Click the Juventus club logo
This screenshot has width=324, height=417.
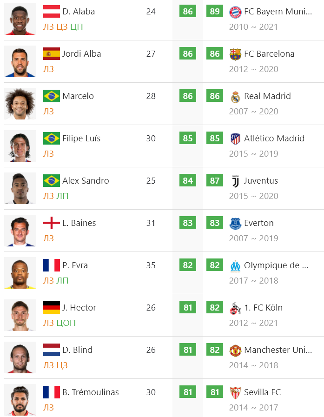pos(235,181)
